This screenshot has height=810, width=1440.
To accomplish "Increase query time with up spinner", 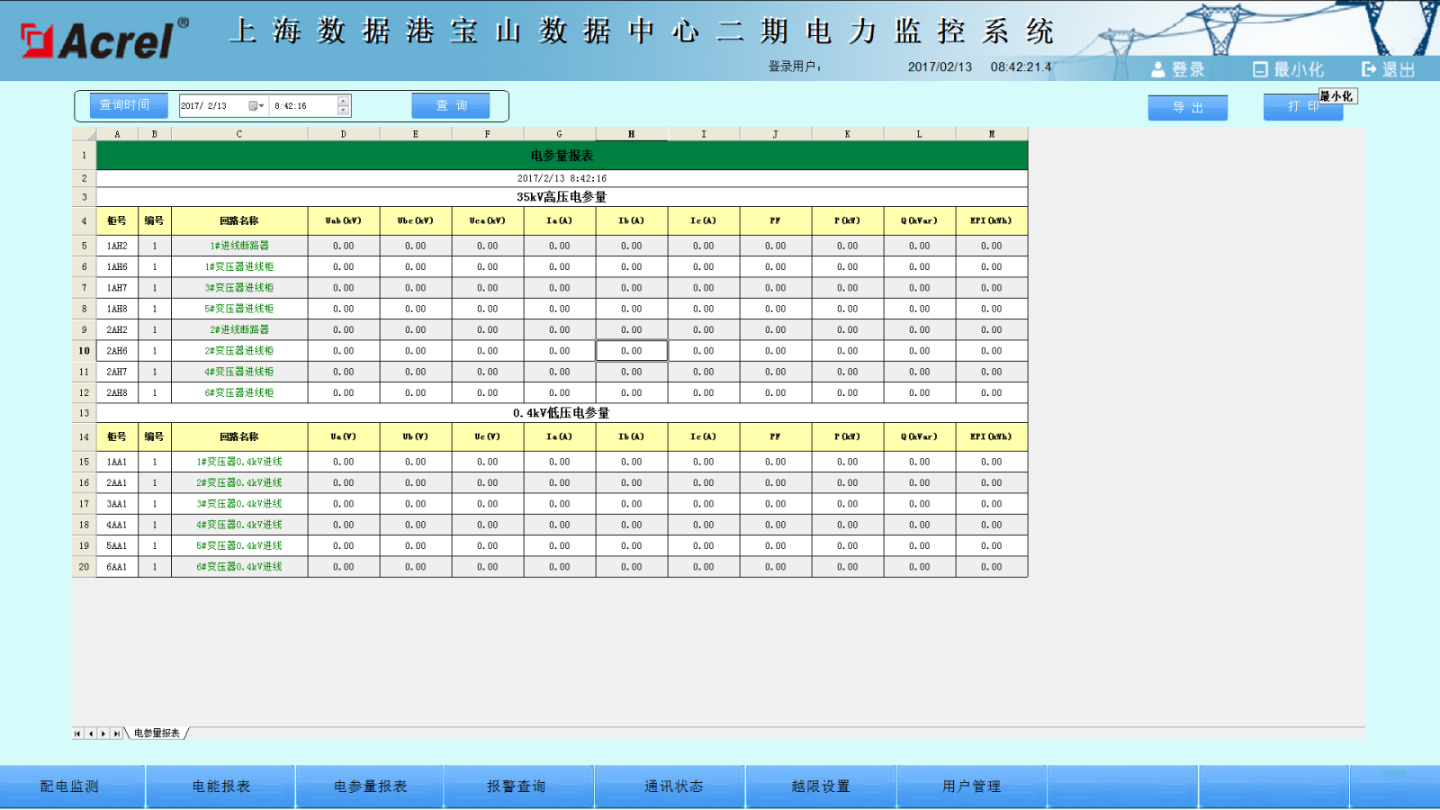I will click(343, 101).
